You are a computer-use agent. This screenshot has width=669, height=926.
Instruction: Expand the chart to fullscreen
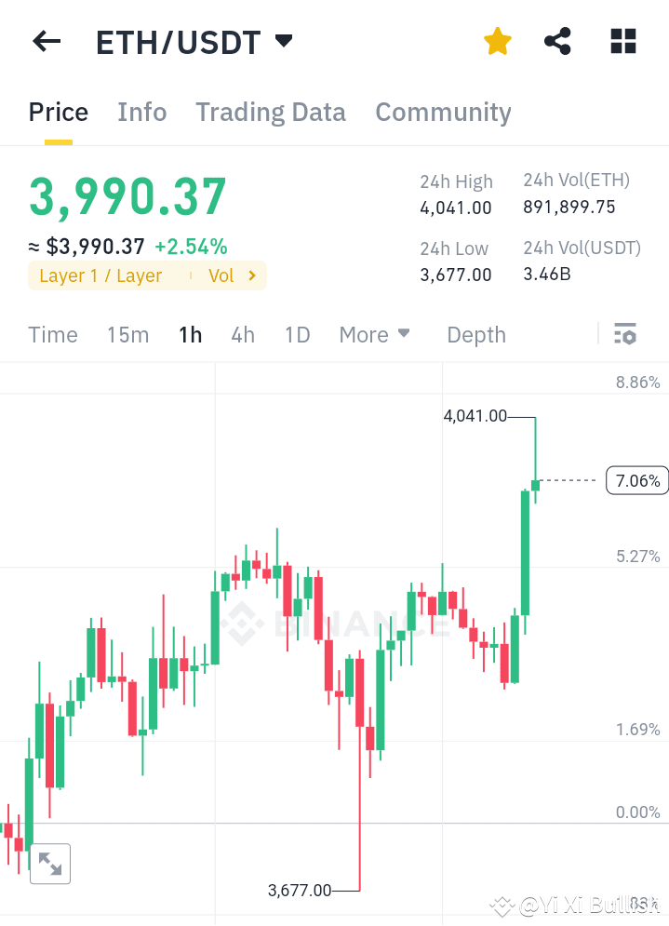[x=50, y=864]
